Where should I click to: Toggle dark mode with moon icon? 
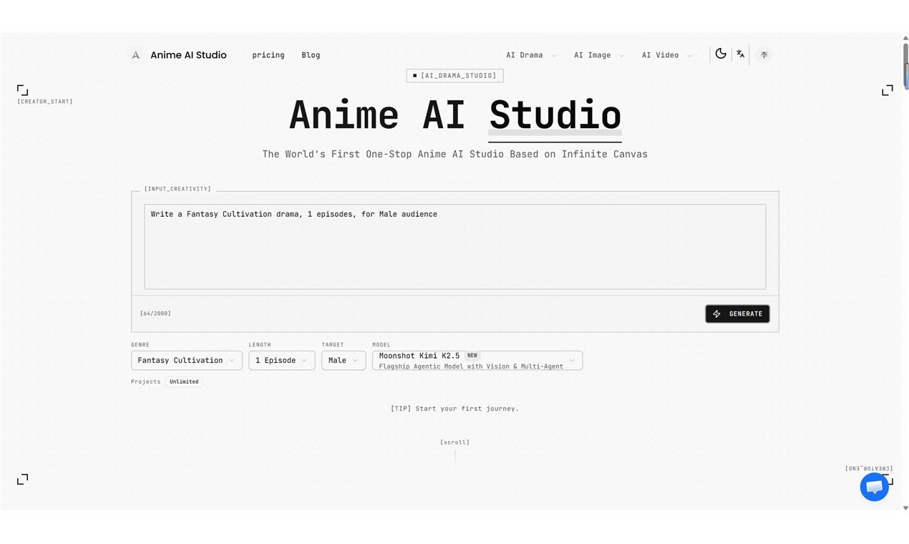(x=721, y=54)
